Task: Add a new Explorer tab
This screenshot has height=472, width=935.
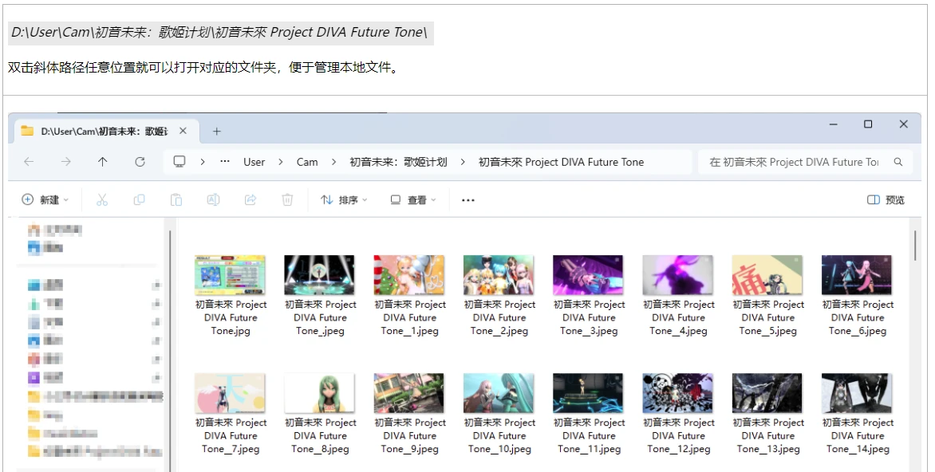Action: pos(216,131)
